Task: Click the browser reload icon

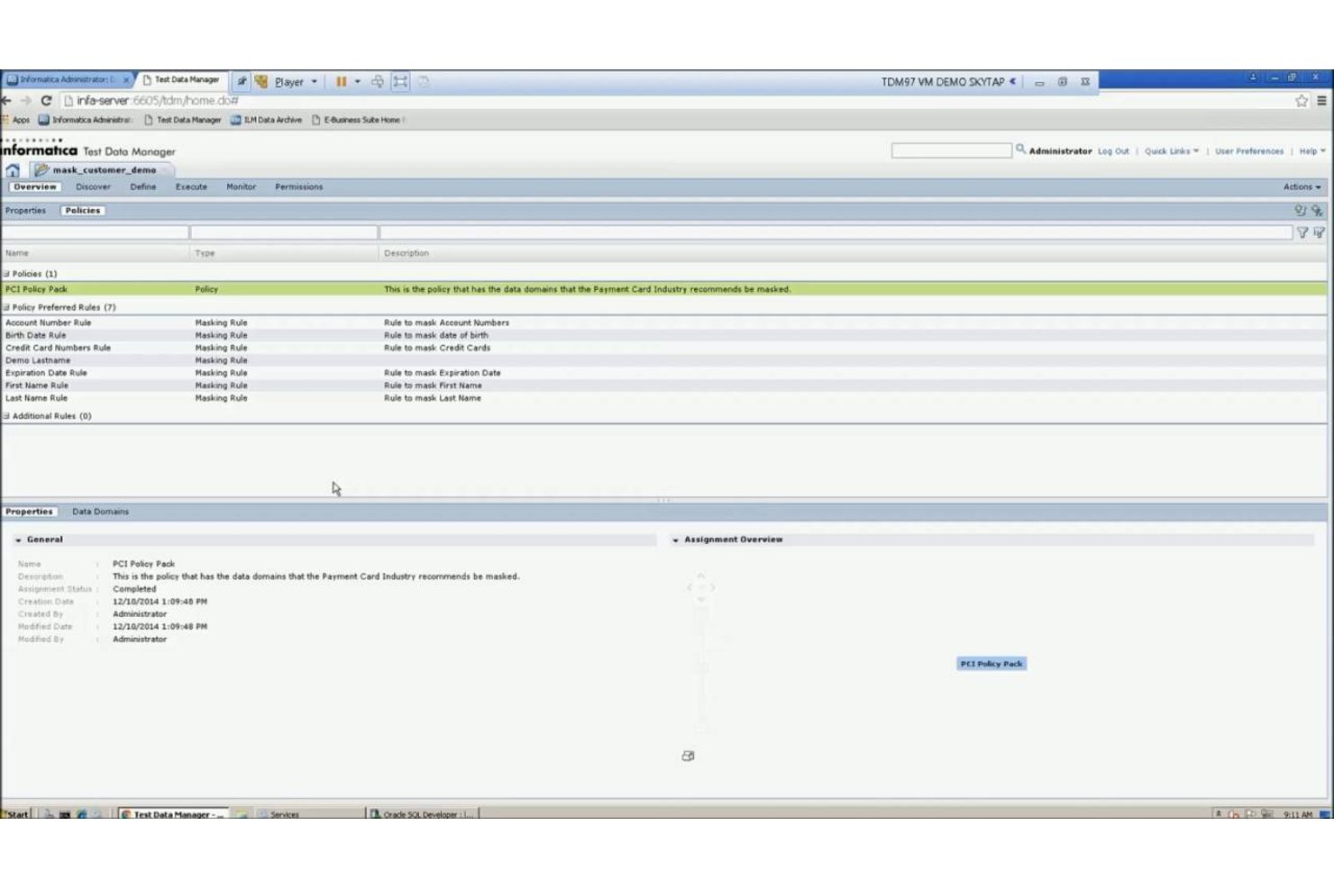Action: (x=46, y=101)
